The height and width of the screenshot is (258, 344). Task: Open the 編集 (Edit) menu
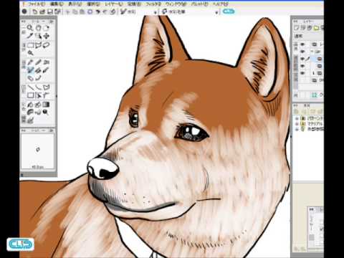(57, 4)
